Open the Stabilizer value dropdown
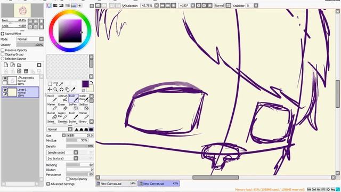The width and height of the screenshot is (341, 192). tap(256, 5)
